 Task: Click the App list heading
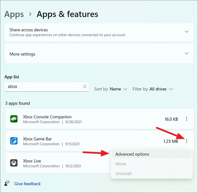click(x=12, y=77)
